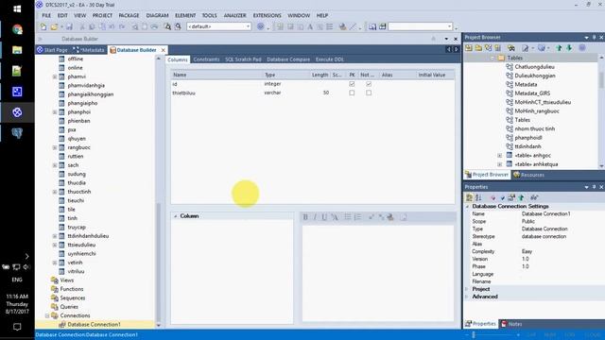Enable the Not Null checkbox for thietbiluu
This screenshot has width=605, height=340.
[x=369, y=93]
